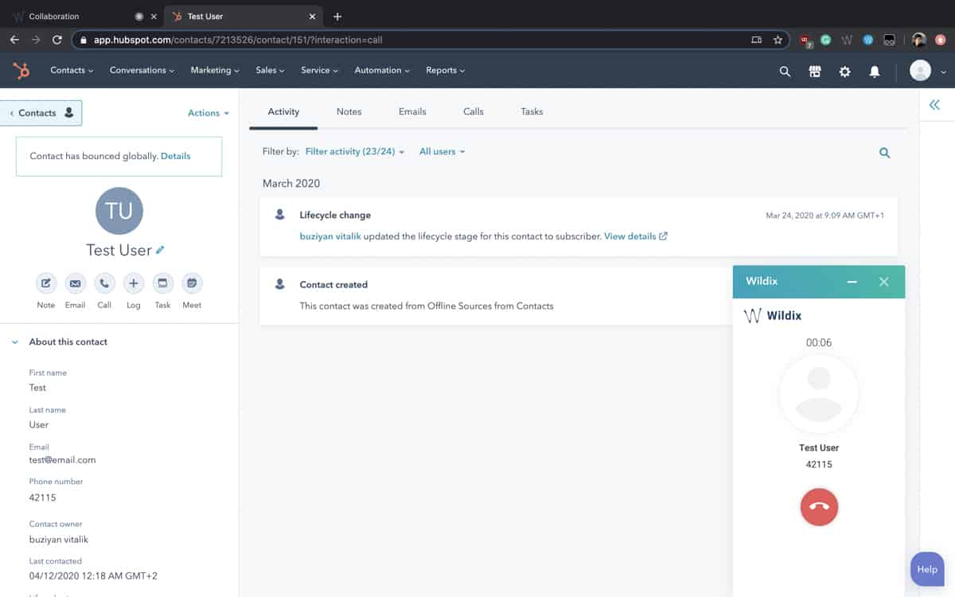Image resolution: width=955 pixels, height=597 pixels.
Task: Open the notifications bell
Action: click(x=875, y=72)
